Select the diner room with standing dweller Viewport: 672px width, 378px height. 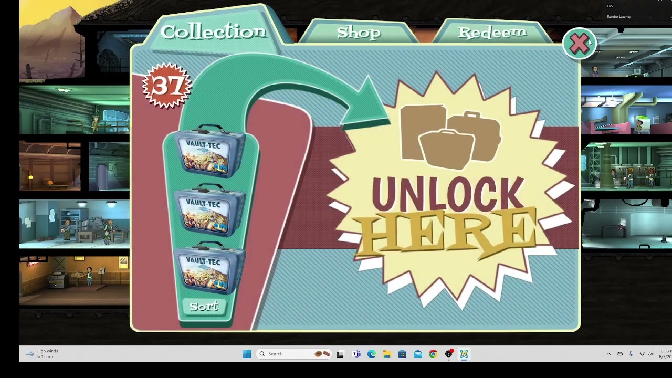tap(74, 280)
